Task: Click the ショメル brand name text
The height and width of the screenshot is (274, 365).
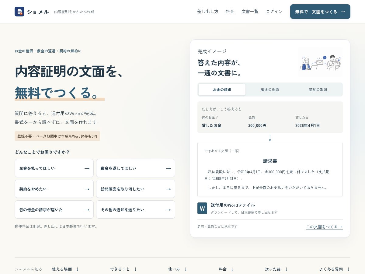Action: coord(38,12)
